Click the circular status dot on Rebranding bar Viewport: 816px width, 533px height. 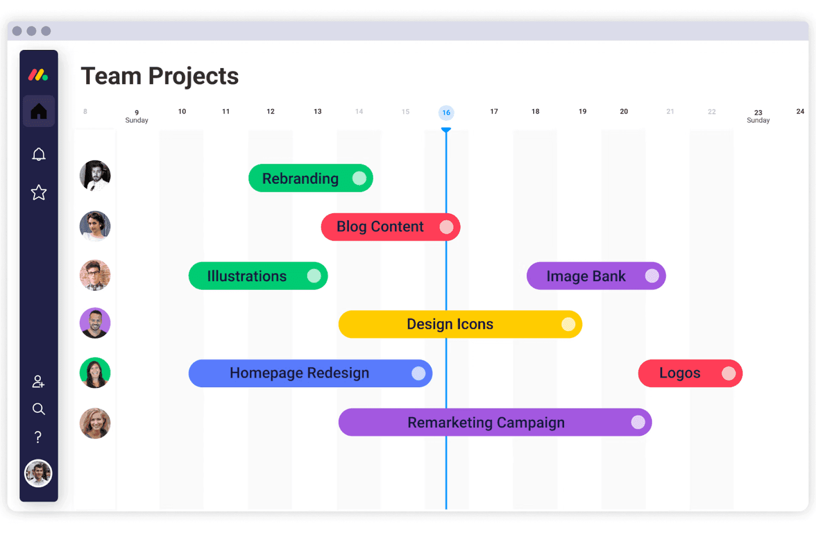(360, 178)
